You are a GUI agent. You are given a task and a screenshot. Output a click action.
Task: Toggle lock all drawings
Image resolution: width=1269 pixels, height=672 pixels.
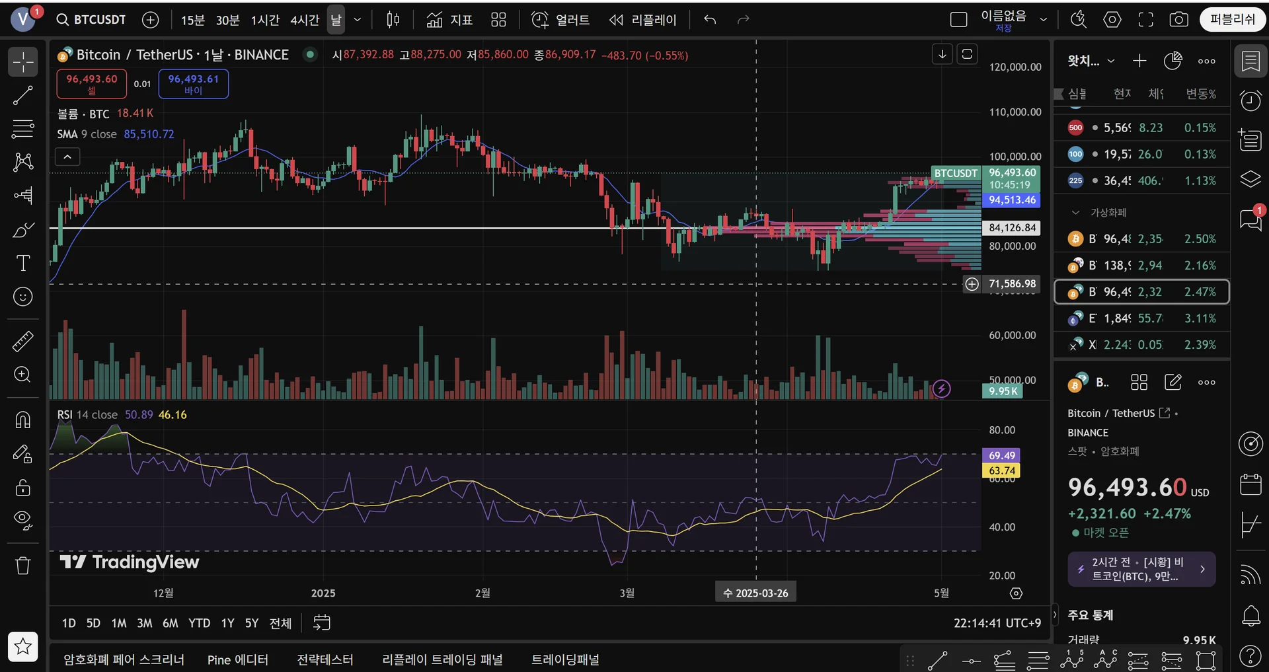[23, 487]
